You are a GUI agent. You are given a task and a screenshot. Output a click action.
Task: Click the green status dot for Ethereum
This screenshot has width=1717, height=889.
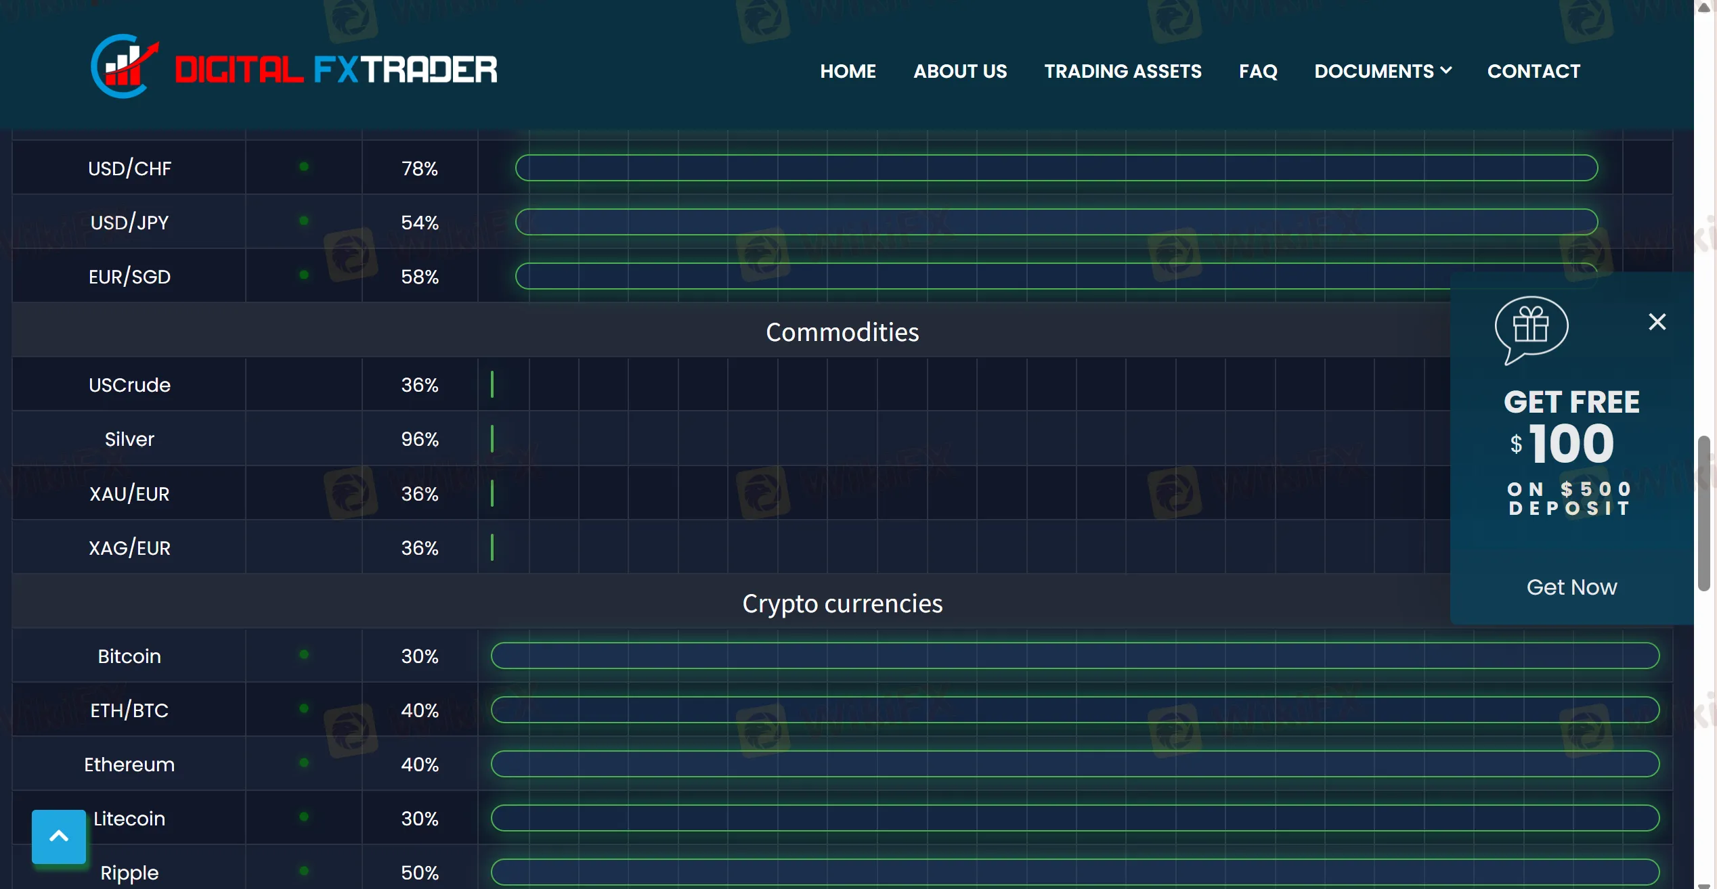tap(304, 762)
